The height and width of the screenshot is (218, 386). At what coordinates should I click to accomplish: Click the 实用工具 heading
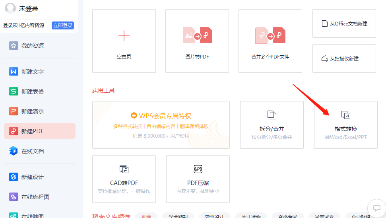(x=103, y=90)
